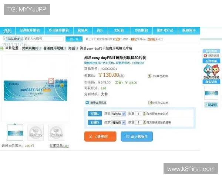The width and height of the screenshot is (222, 178).
Task: Click the left eye 数量 quantity field
Action: 138,114
